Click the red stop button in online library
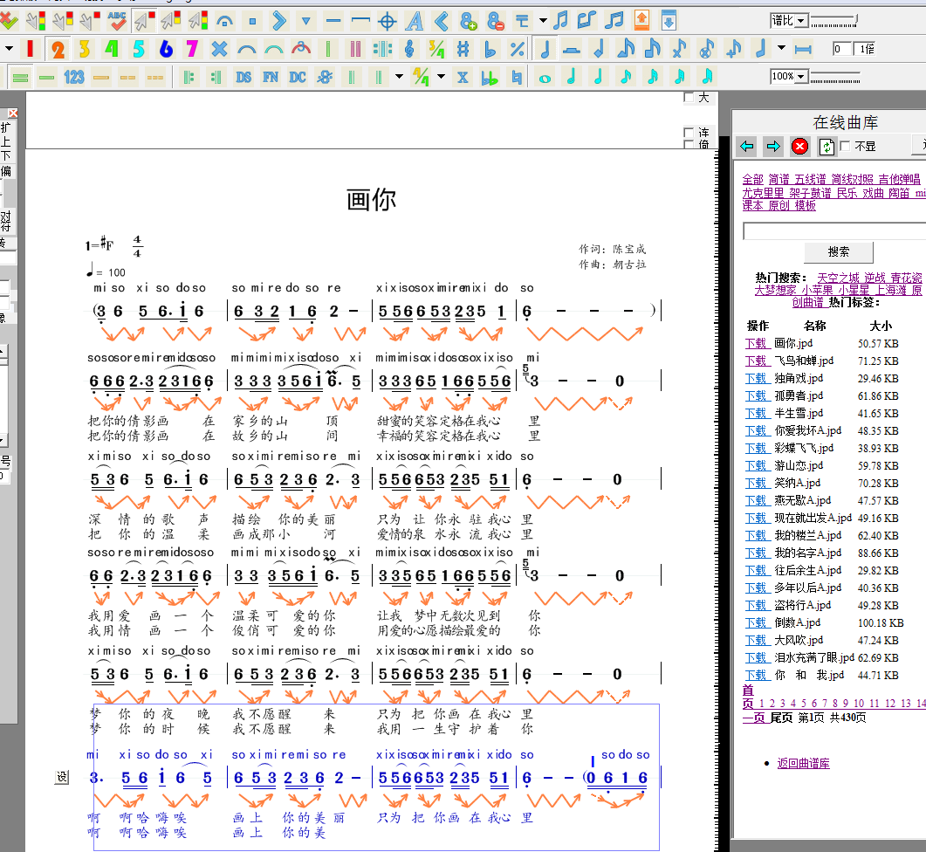926x852 pixels. [799, 146]
